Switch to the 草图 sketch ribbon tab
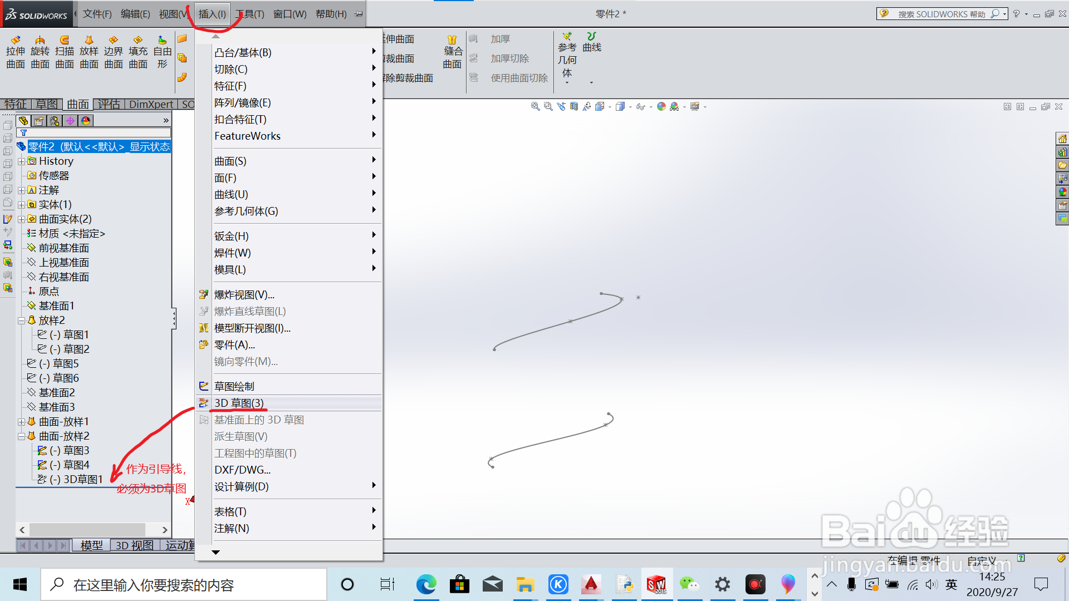This screenshot has width=1069, height=601. (47, 104)
